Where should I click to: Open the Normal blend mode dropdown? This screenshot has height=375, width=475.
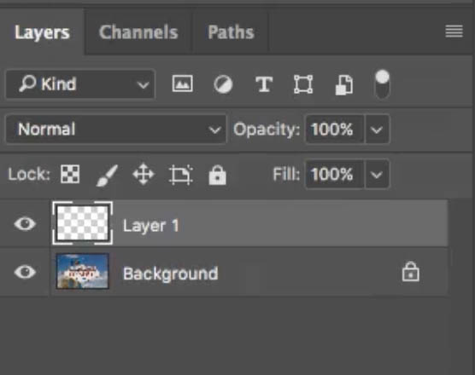click(115, 130)
